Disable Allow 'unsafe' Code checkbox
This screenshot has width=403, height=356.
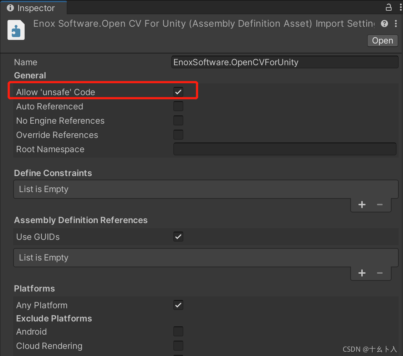pyautogui.click(x=178, y=92)
